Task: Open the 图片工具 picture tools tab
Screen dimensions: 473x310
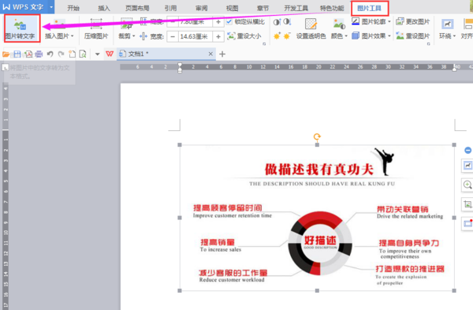Action: tap(370, 8)
